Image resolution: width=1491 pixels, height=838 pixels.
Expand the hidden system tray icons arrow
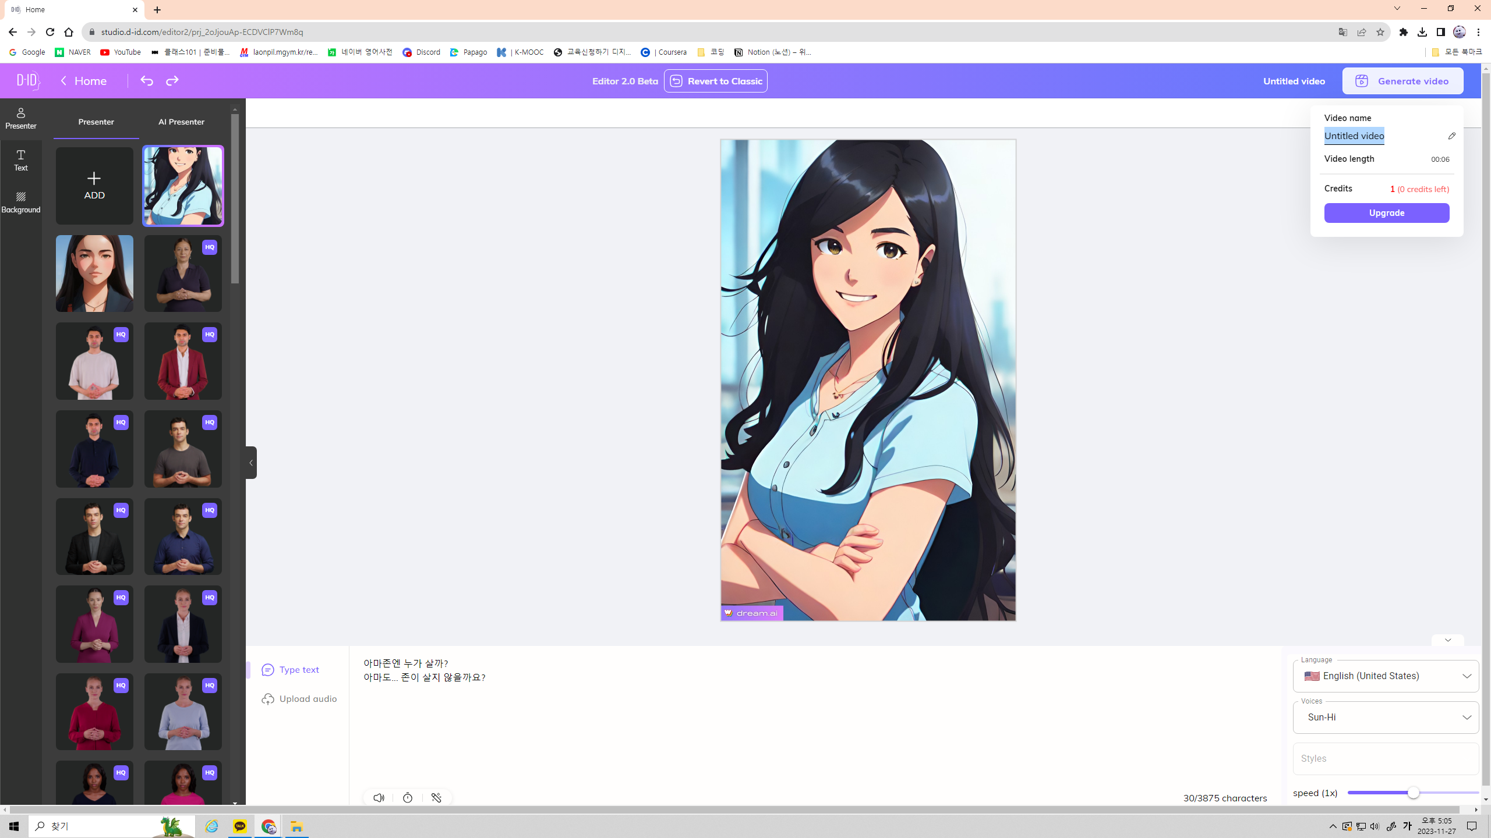point(1333,826)
